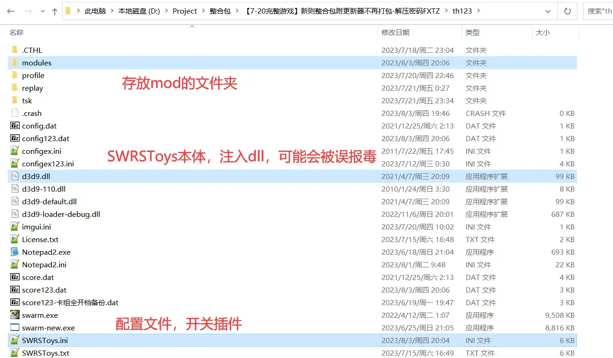Select the replay folder icon
This screenshot has width=613, height=358.
click(15, 88)
